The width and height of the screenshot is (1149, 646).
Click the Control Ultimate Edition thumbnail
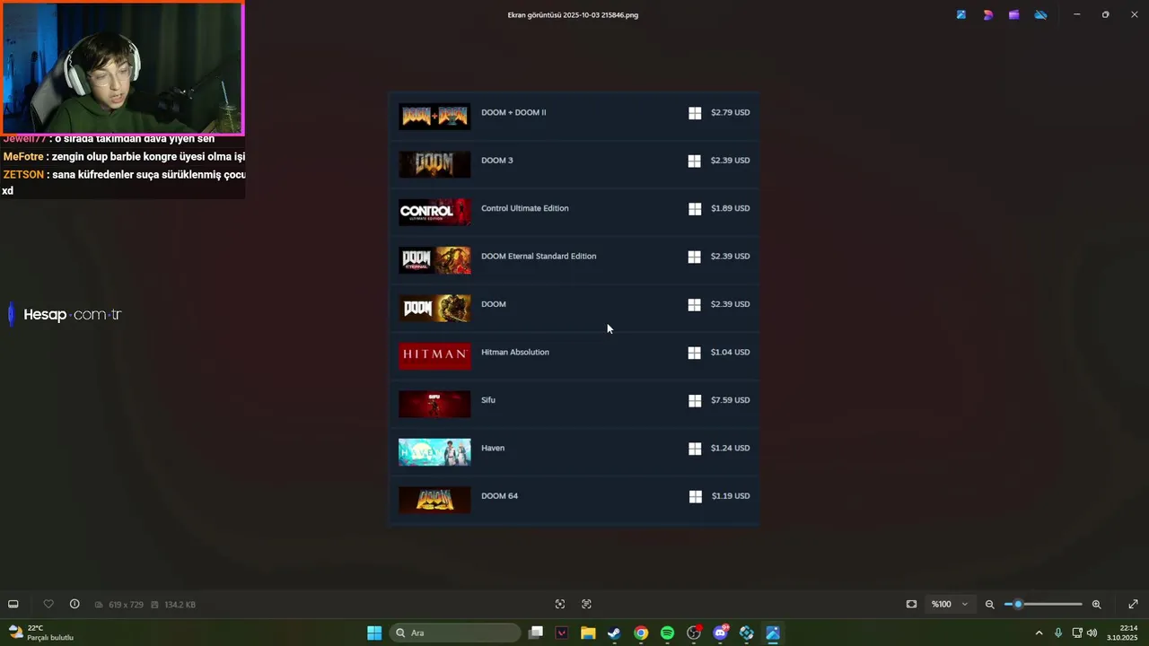pos(434,212)
